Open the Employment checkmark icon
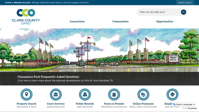199x112 pixels. click(172, 94)
